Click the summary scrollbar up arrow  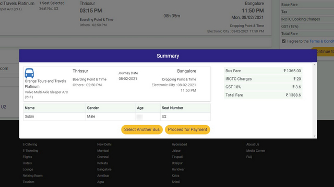coord(315,65)
